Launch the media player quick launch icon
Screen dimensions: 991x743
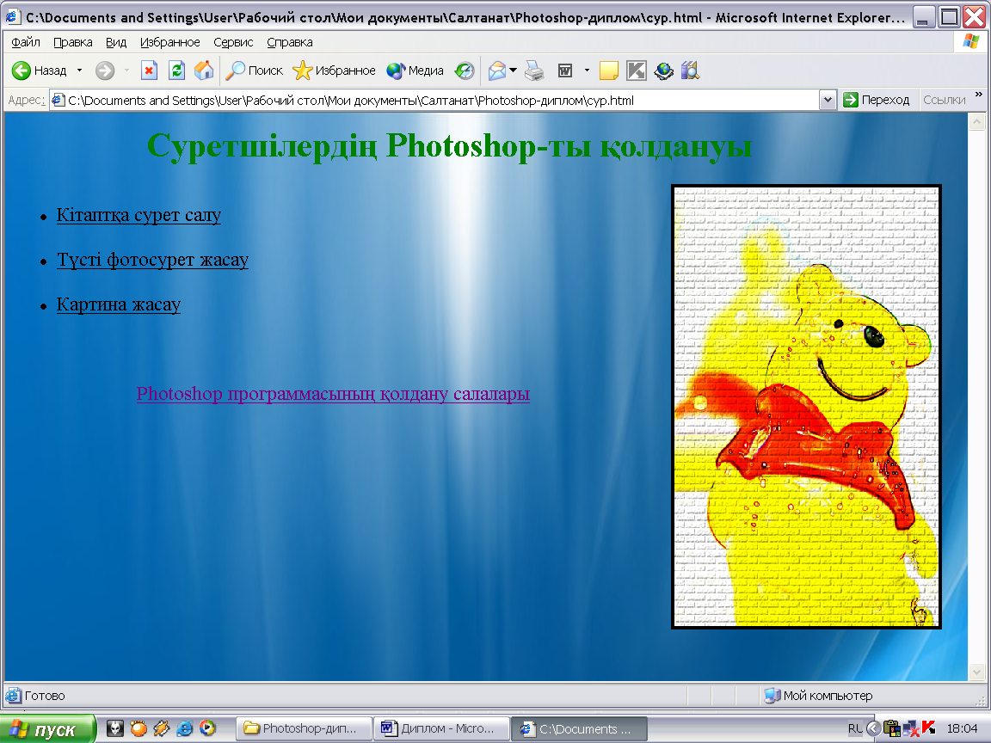[207, 728]
